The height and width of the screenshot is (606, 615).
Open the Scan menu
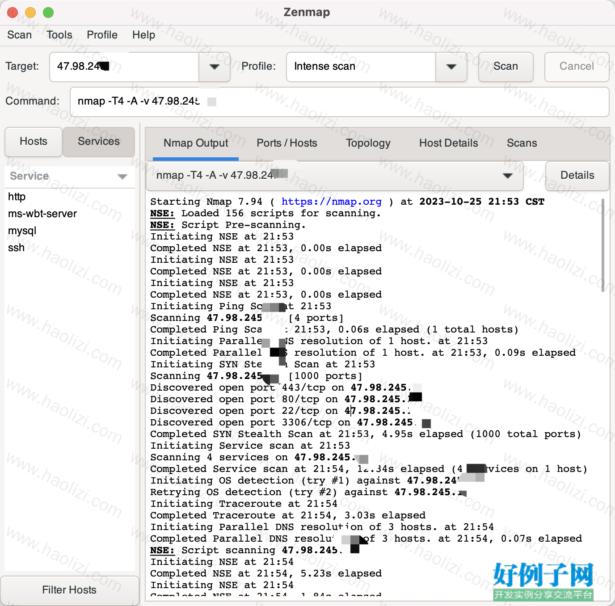[x=20, y=35]
